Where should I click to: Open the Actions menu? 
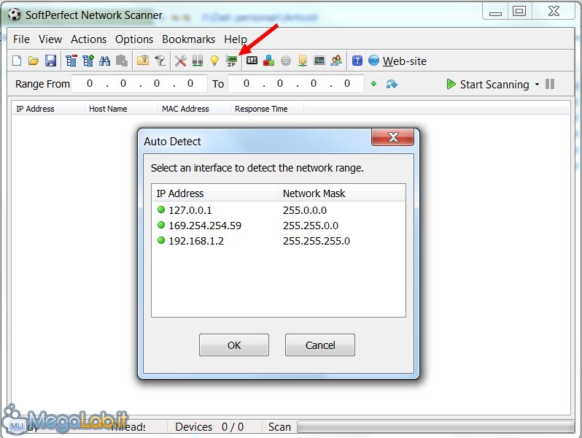tap(89, 39)
